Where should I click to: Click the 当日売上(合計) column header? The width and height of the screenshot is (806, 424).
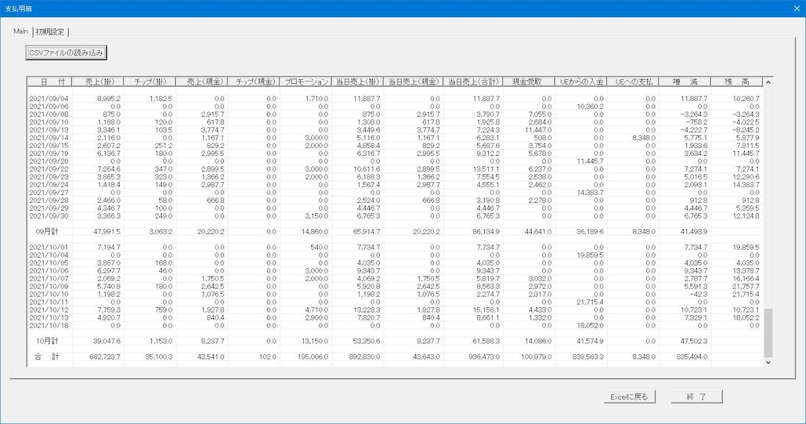pos(473,82)
